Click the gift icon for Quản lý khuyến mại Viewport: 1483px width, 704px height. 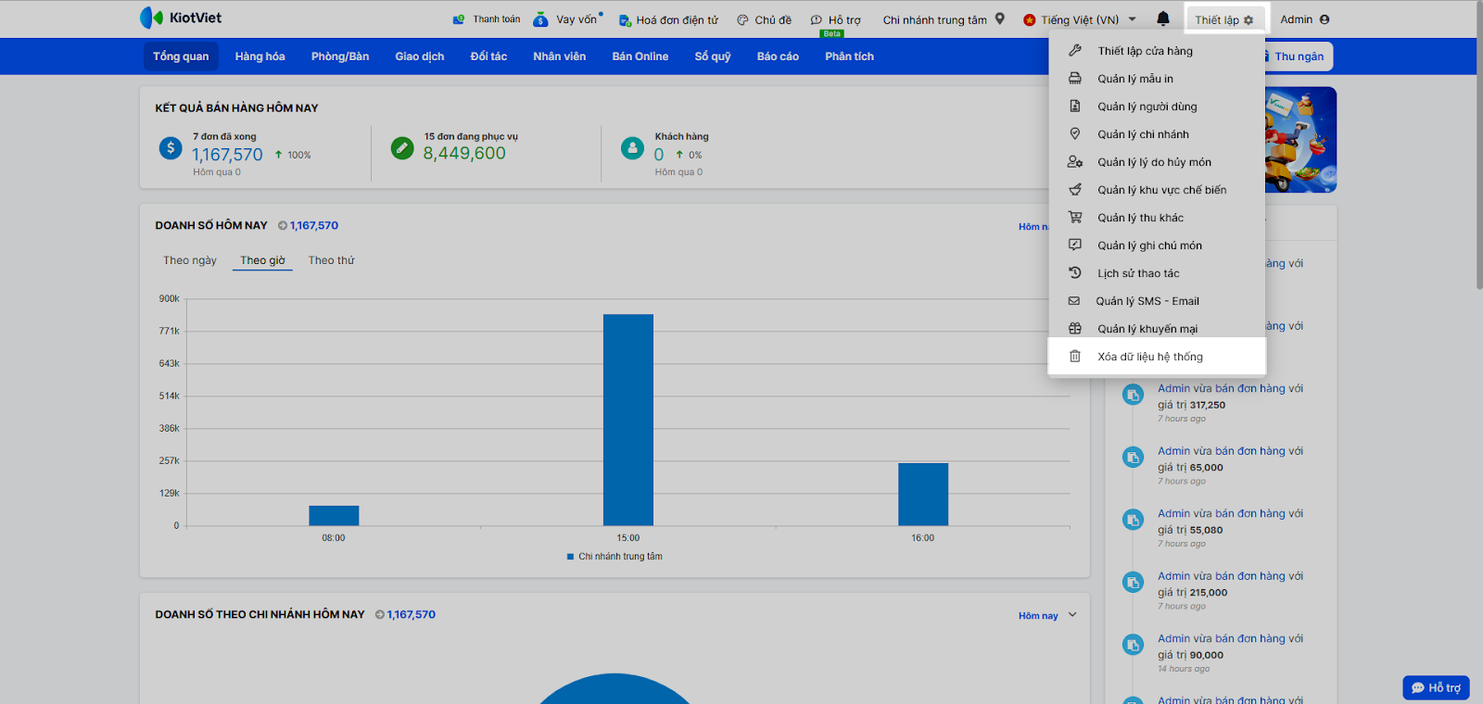point(1075,329)
